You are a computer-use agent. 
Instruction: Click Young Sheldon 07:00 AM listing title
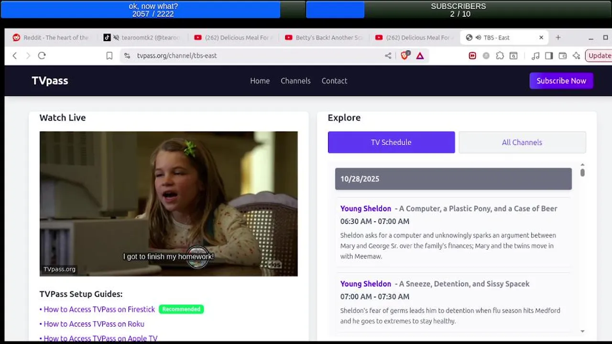point(366,284)
